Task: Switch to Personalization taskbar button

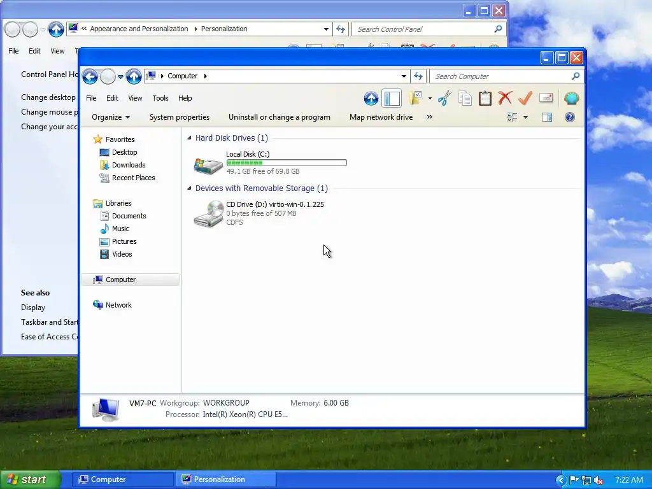Action: pos(225,479)
